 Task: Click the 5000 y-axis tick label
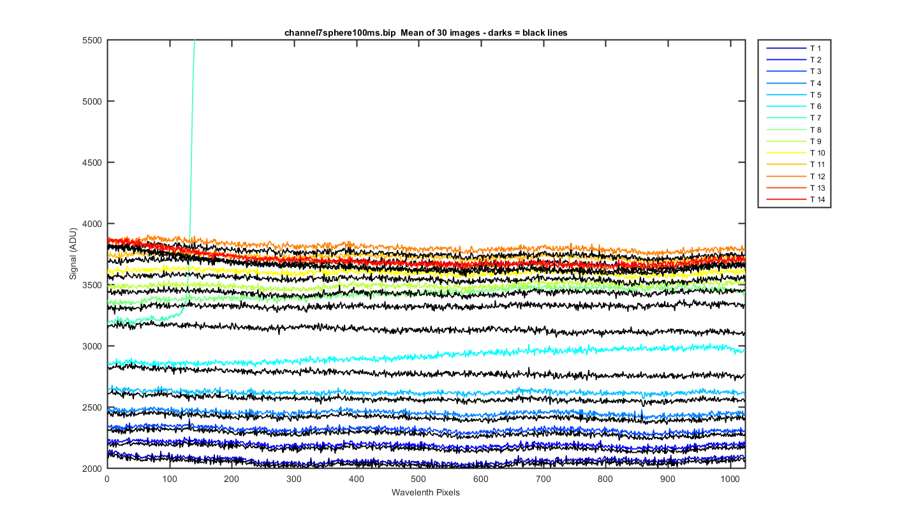pyautogui.click(x=92, y=101)
